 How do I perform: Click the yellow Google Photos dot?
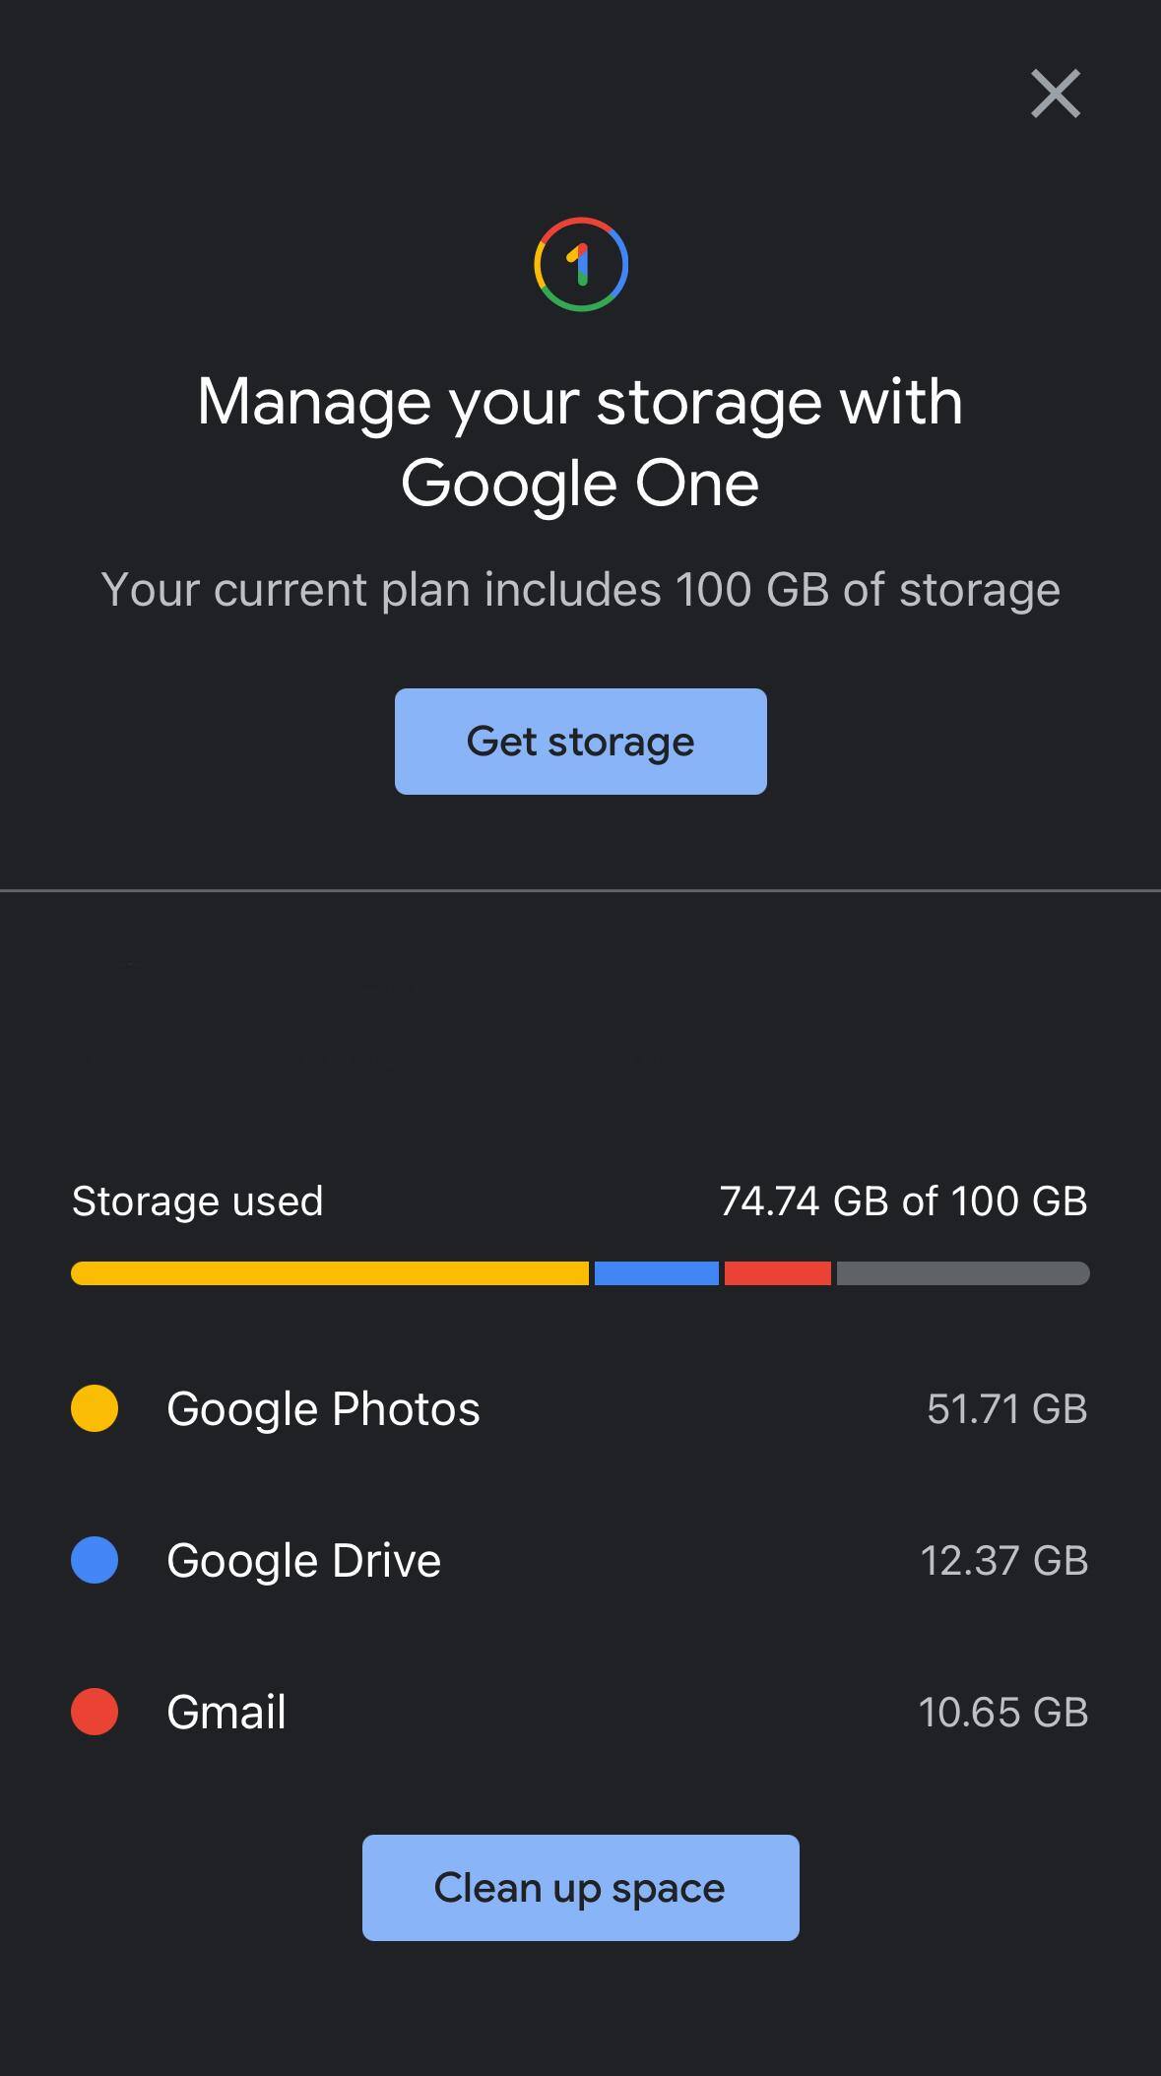tap(95, 1408)
